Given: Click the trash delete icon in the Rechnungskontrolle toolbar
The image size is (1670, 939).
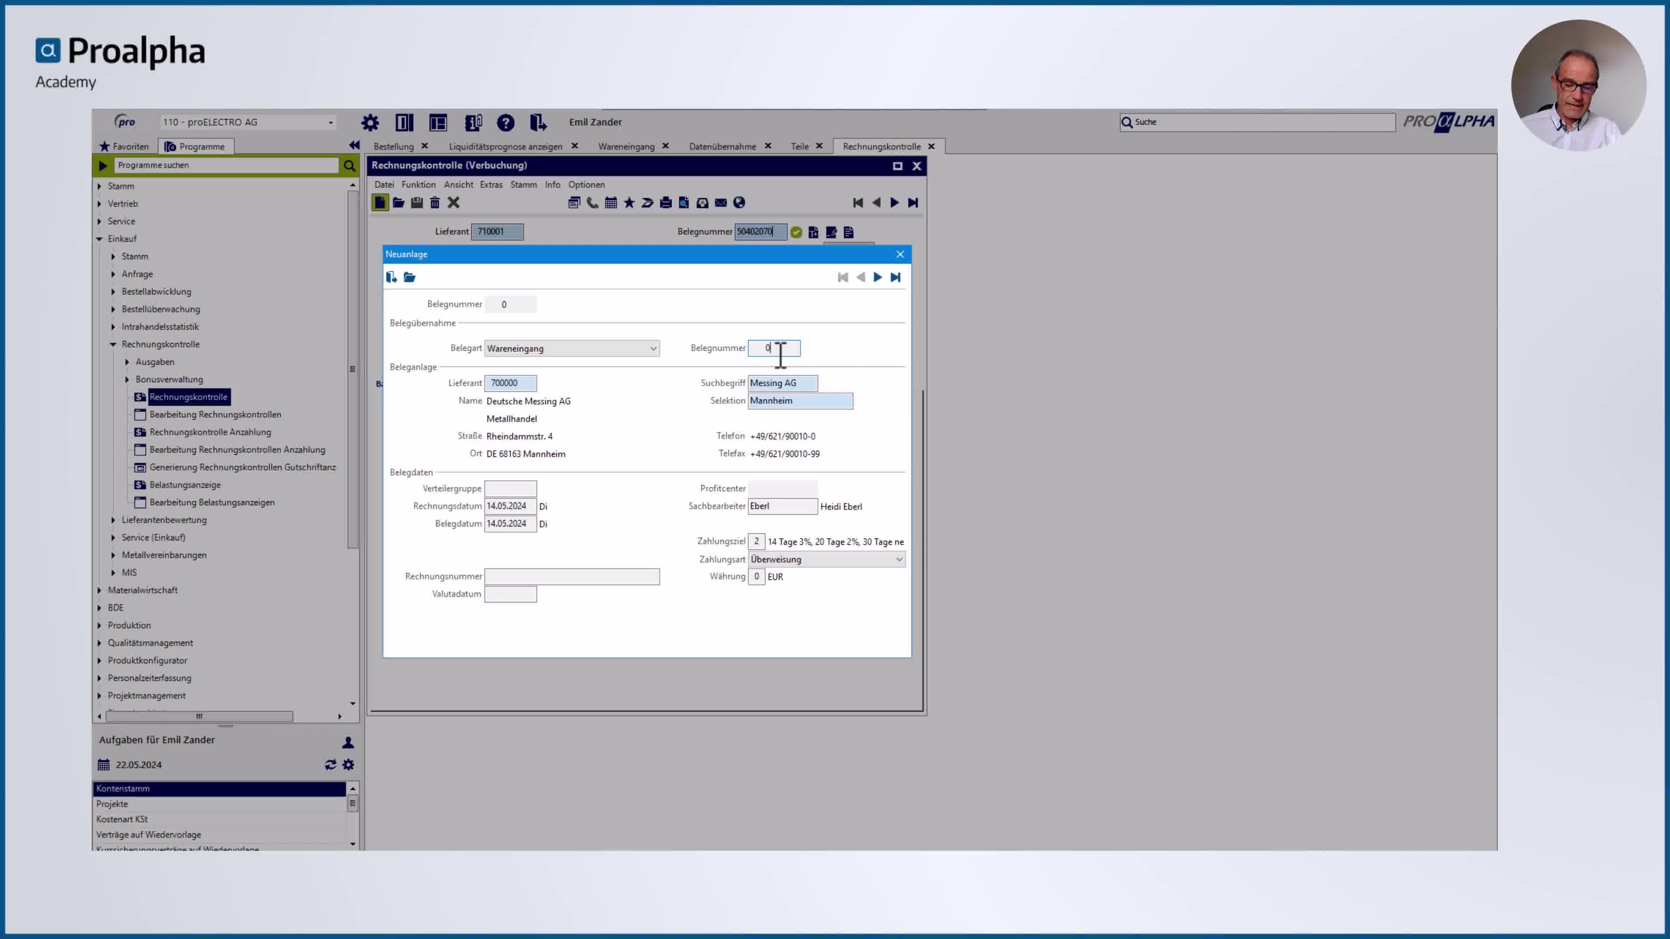Looking at the screenshot, I should 435,203.
